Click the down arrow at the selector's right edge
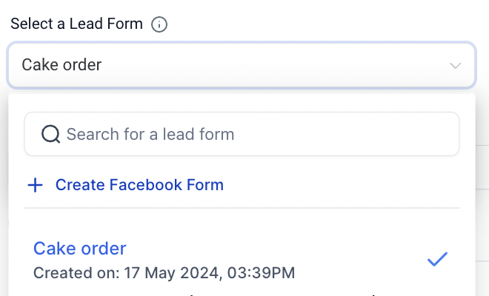Screen dimensions: 489x296 [x=456, y=66]
